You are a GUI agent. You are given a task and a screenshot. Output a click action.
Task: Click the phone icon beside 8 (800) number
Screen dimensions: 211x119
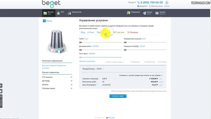138,2
